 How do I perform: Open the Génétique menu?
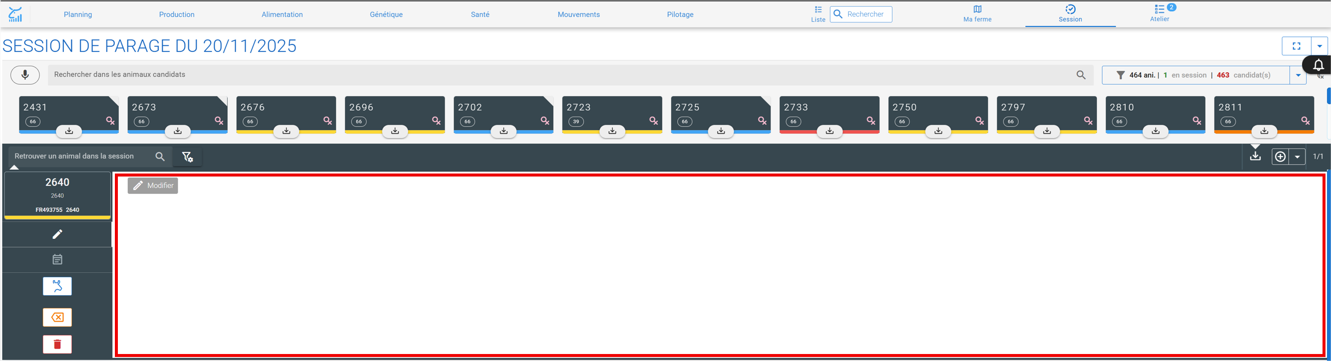(x=386, y=14)
